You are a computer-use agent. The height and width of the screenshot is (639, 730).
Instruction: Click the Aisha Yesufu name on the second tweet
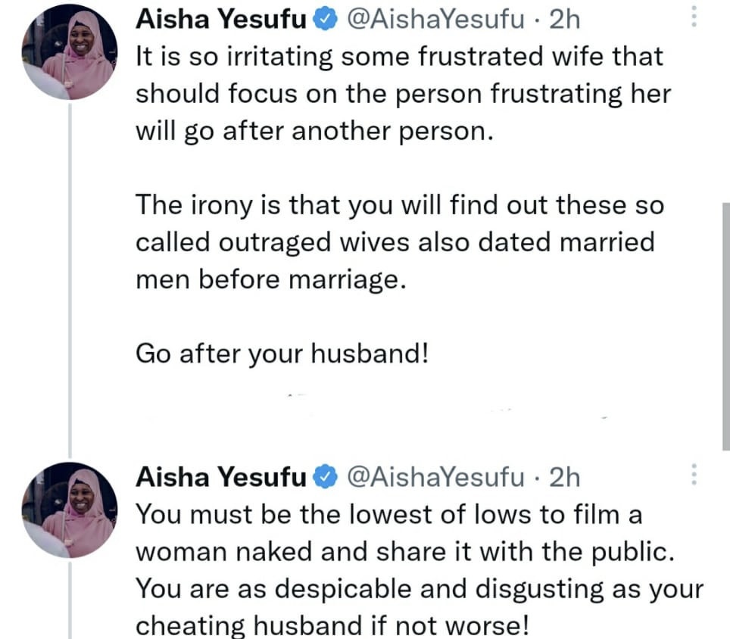tap(220, 477)
